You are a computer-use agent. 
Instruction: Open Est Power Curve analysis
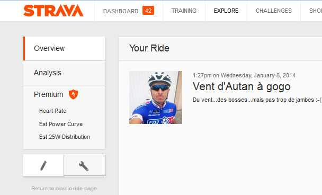coord(61,124)
